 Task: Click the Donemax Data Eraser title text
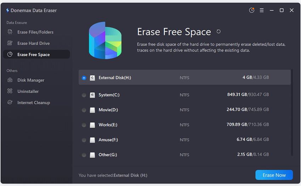34,10
